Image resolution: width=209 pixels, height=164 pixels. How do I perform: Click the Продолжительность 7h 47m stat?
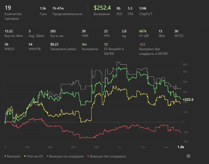tap(58, 9)
